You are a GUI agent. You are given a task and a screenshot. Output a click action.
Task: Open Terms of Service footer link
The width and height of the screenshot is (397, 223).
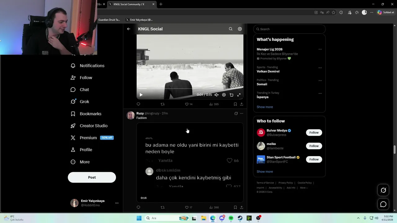click(x=265, y=183)
